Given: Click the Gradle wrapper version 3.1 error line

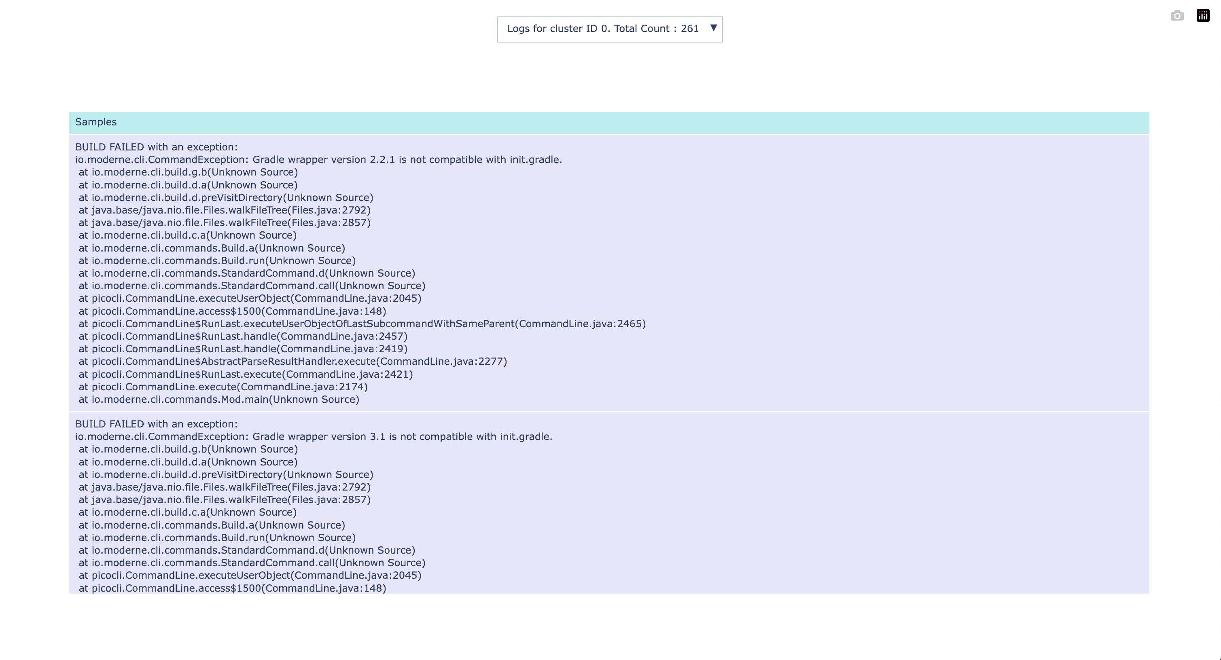Looking at the screenshot, I should 313,437.
